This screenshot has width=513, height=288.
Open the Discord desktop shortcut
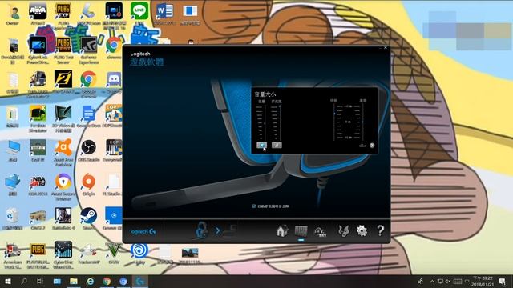(114, 82)
